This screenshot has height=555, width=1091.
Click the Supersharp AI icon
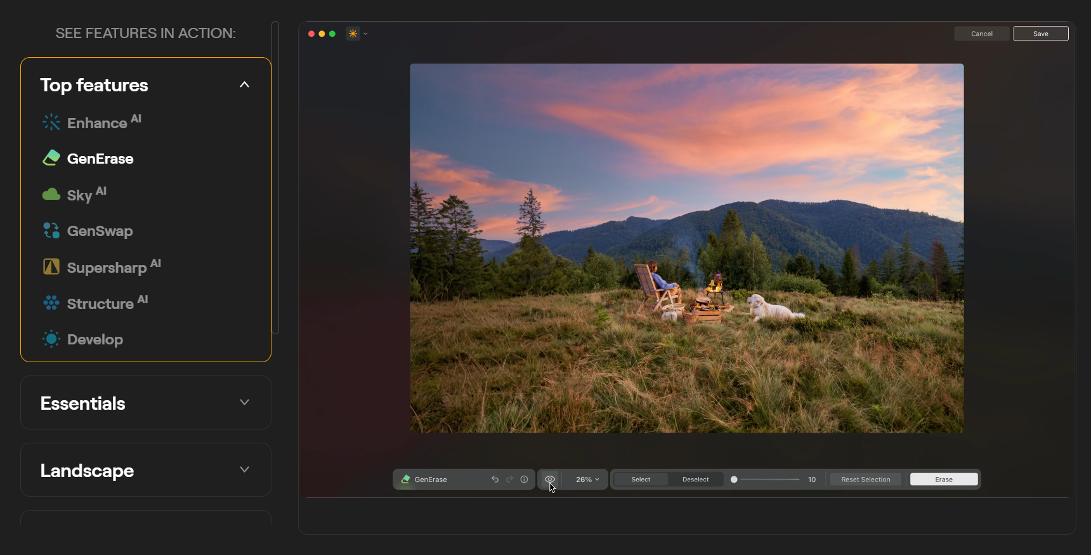[x=51, y=266]
